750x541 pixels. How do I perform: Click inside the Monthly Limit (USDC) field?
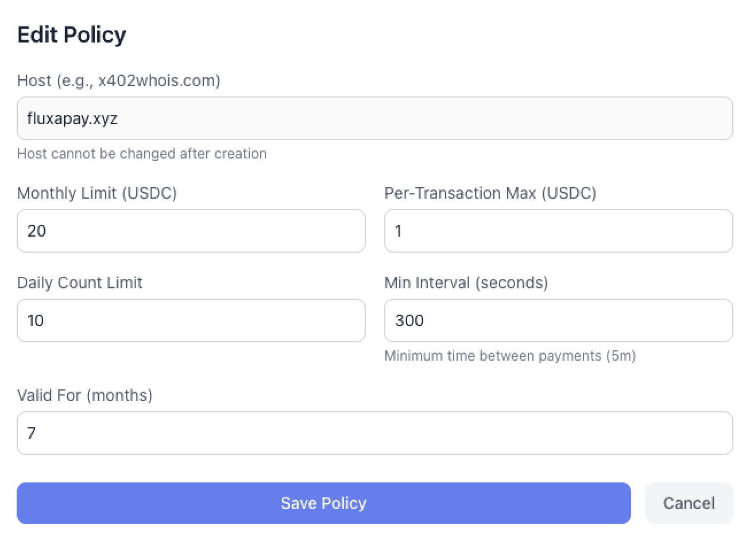point(191,231)
